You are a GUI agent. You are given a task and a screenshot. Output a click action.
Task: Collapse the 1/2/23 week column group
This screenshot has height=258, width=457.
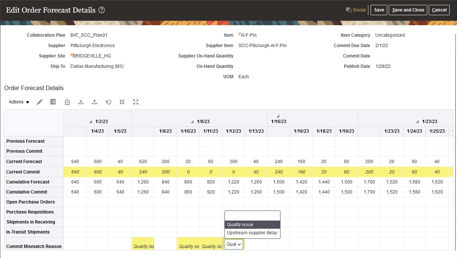pyautogui.click(x=91, y=122)
